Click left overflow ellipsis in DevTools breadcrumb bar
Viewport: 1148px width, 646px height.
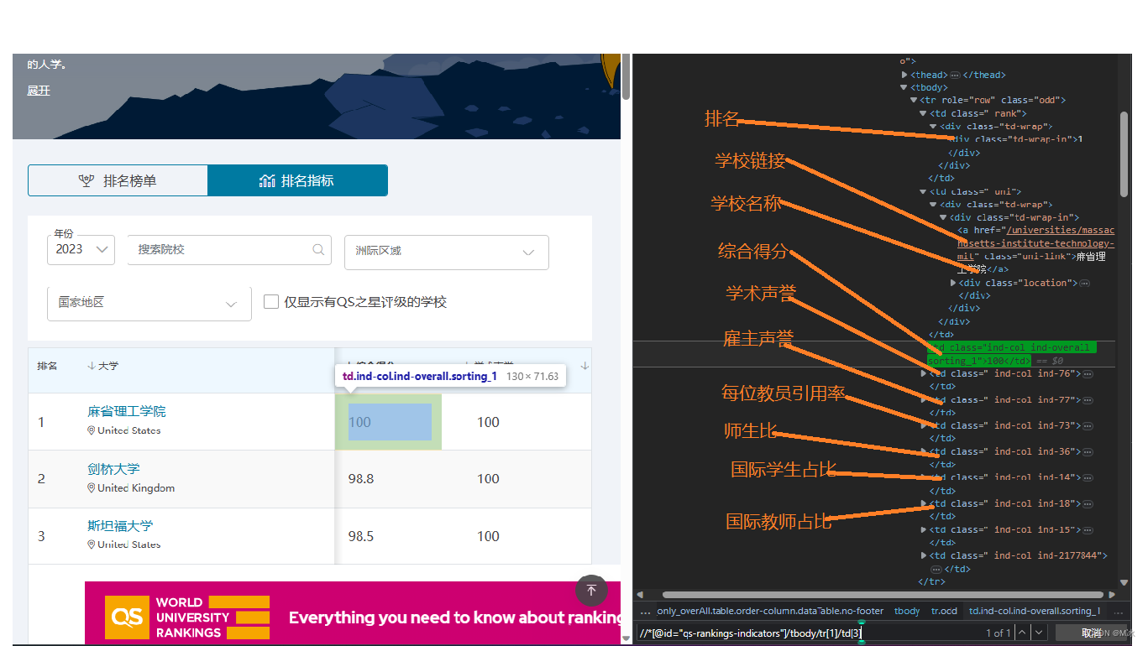(645, 612)
